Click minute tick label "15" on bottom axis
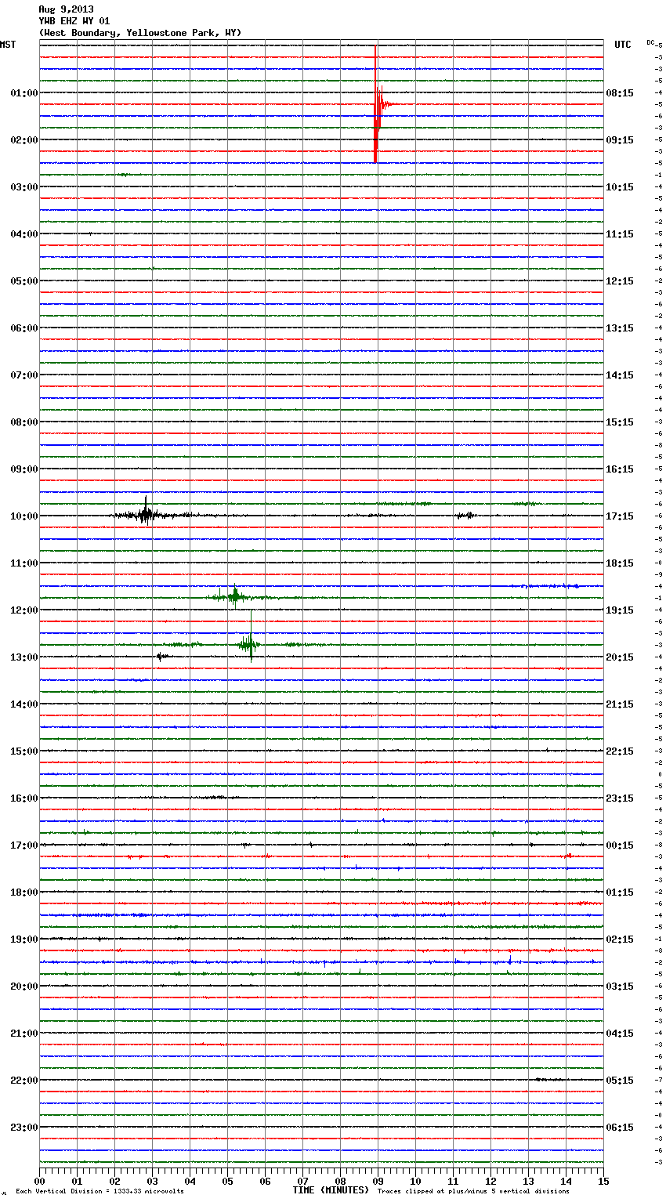The height and width of the screenshot is (1202, 666). (603, 1181)
